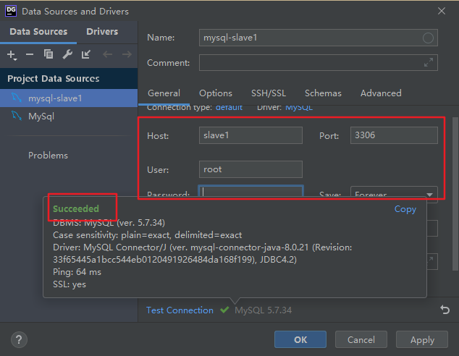Click the Copy link in result popup
The image size is (459, 356).
pos(405,209)
